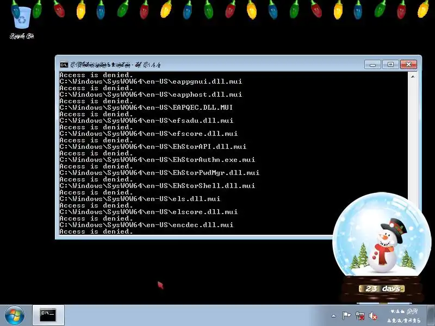This screenshot has width=435, height=326.
Task: Select the Command Prompt taskbar button
Action: pos(48,316)
